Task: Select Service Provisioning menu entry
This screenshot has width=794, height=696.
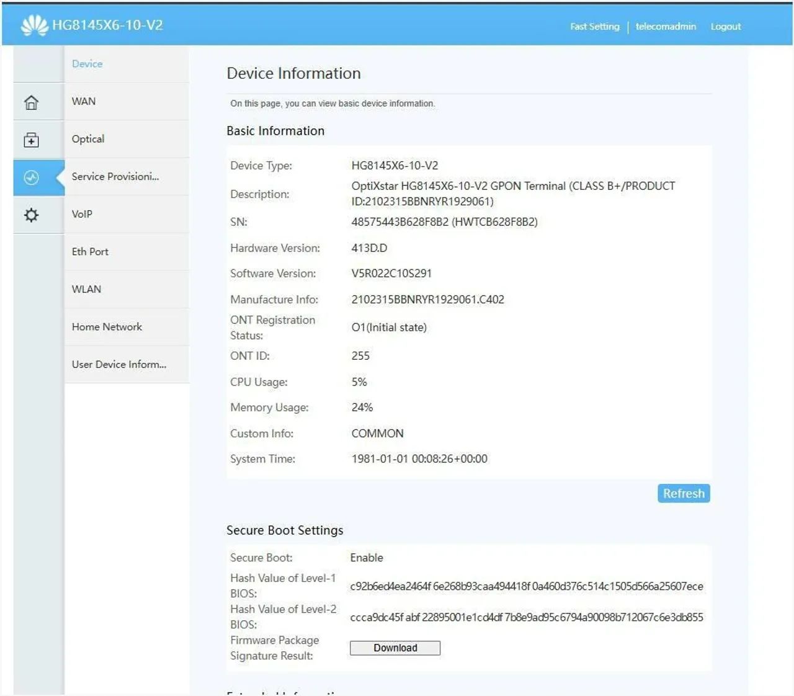Action: tap(115, 177)
